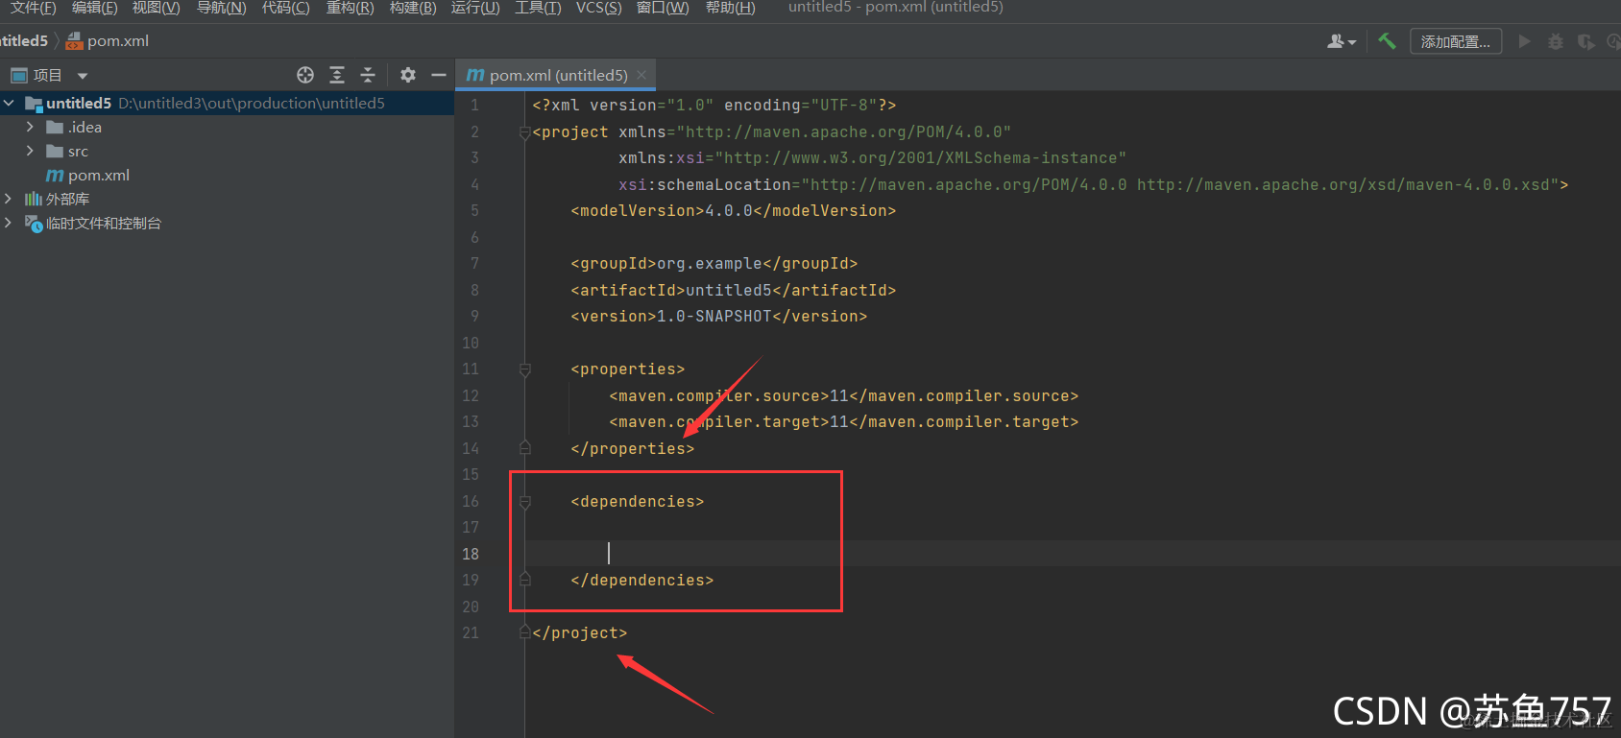Screen dimensions: 1621x738
Task: Click the maven.compiler.target line
Action: pyautogui.click(x=844, y=421)
